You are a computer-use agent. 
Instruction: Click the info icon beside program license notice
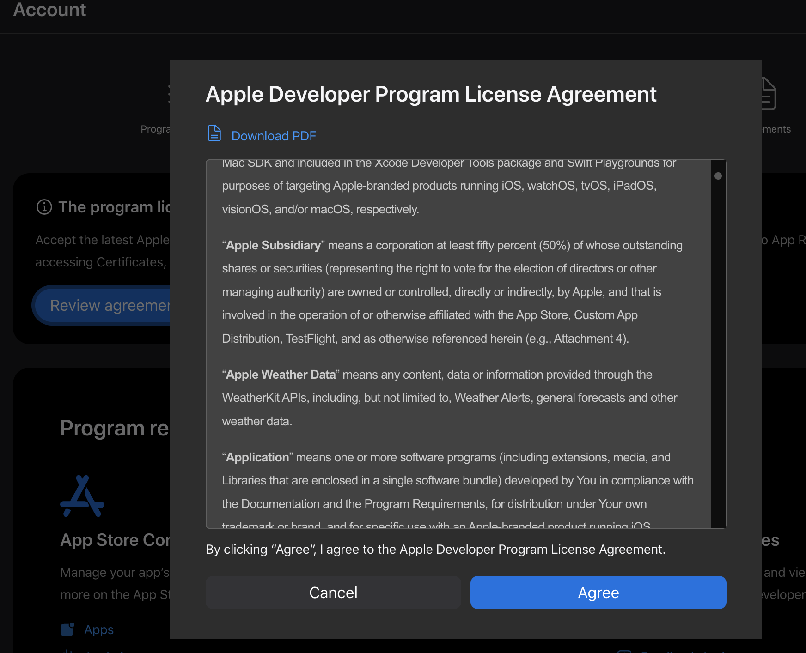click(x=44, y=207)
